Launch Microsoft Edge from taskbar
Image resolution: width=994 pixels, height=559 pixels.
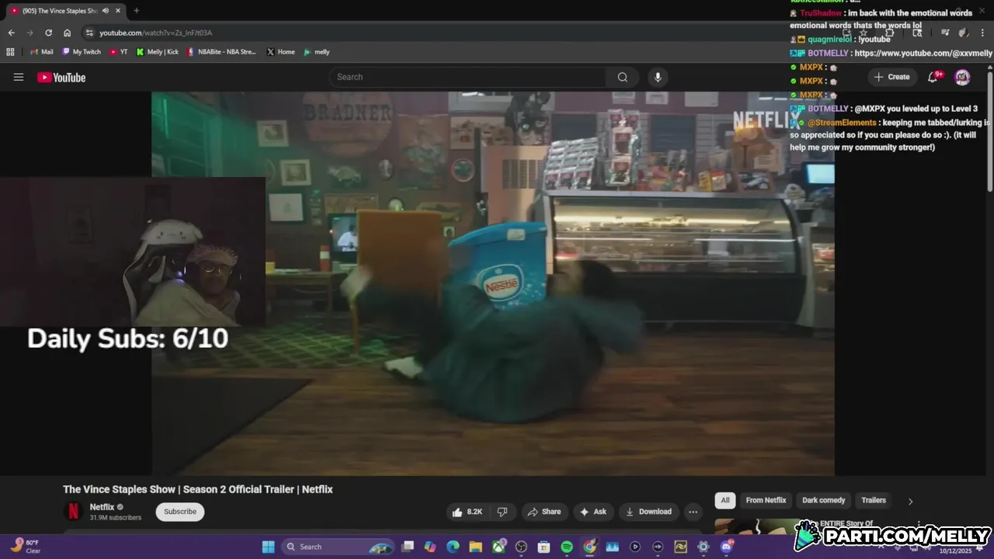click(453, 547)
